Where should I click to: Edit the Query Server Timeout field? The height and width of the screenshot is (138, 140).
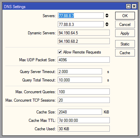80,71
